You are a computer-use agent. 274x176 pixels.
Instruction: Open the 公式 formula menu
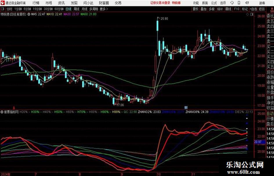click(214, 3)
